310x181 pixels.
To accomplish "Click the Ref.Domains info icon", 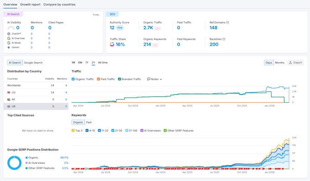I will [227, 22].
